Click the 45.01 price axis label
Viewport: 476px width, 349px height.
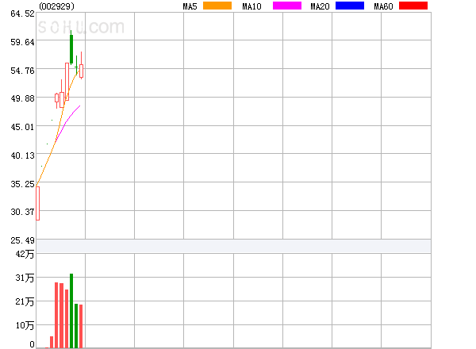[22, 127]
